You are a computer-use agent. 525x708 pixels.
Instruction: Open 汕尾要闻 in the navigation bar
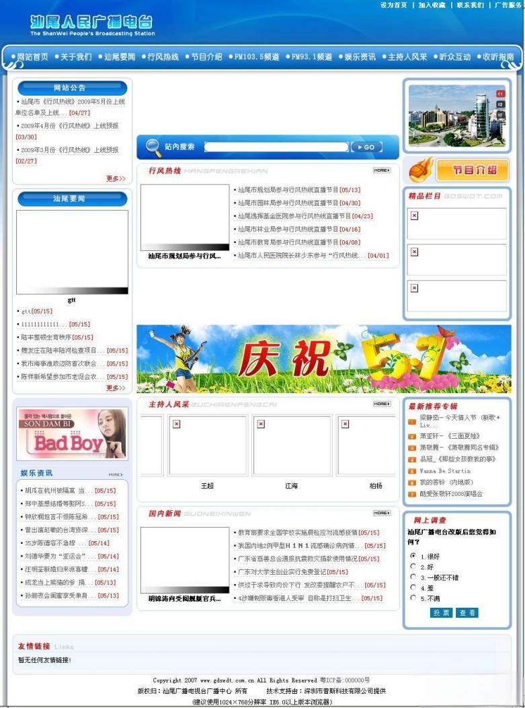pyautogui.click(x=120, y=57)
